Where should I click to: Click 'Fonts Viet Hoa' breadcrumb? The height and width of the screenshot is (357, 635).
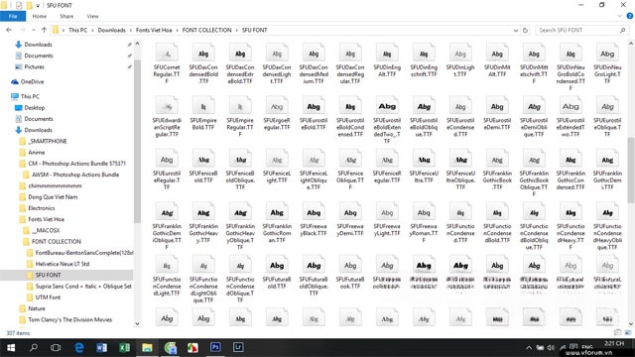tap(154, 30)
